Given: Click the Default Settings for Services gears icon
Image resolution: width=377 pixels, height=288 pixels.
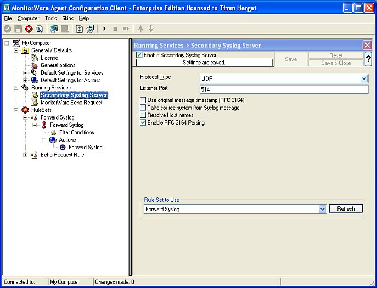Looking at the screenshot, I should [x=35, y=72].
